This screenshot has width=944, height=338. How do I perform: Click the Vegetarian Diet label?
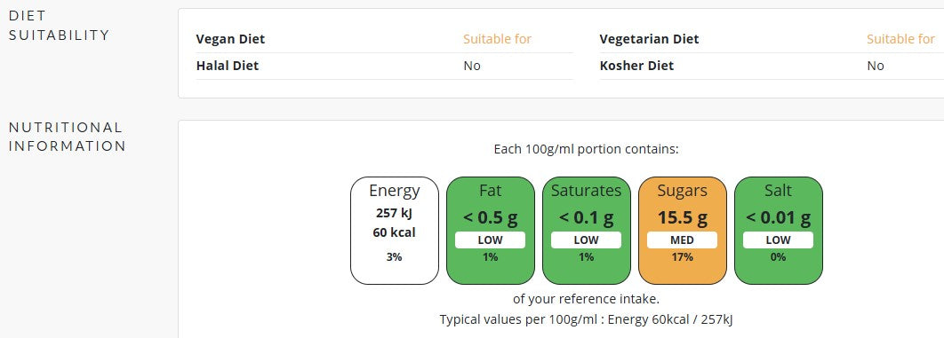[x=649, y=39]
